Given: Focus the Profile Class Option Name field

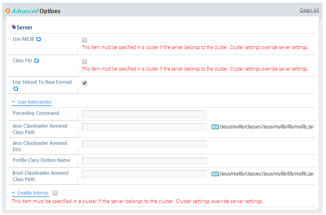Looking at the screenshot, I should click(x=144, y=162).
